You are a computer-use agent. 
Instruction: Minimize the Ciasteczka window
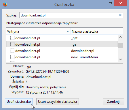[x=103, y=4]
